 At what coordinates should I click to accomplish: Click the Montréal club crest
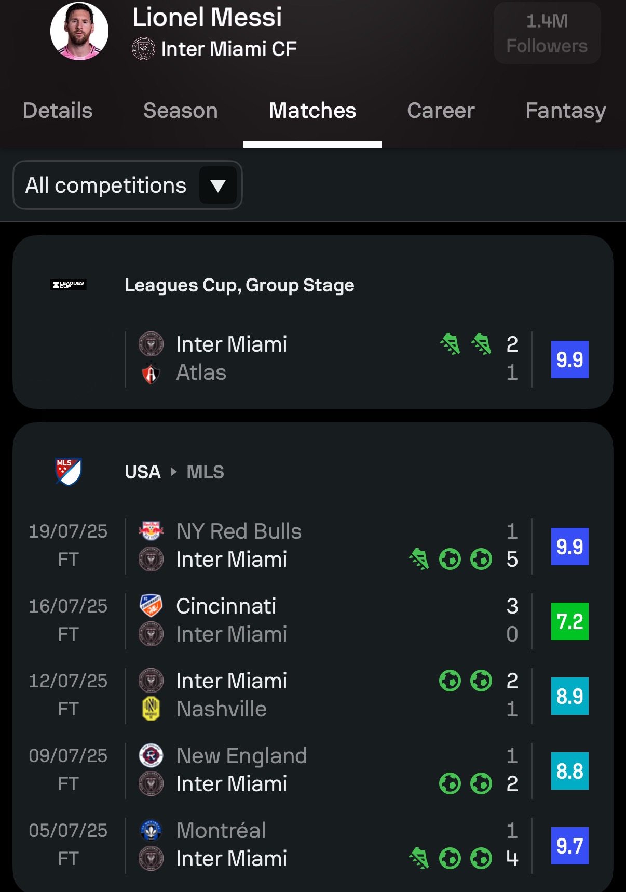(x=151, y=831)
